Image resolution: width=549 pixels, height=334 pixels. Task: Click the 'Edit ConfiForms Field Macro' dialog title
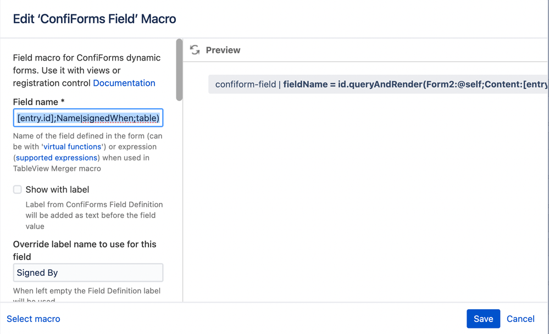[x=95, y=19]
